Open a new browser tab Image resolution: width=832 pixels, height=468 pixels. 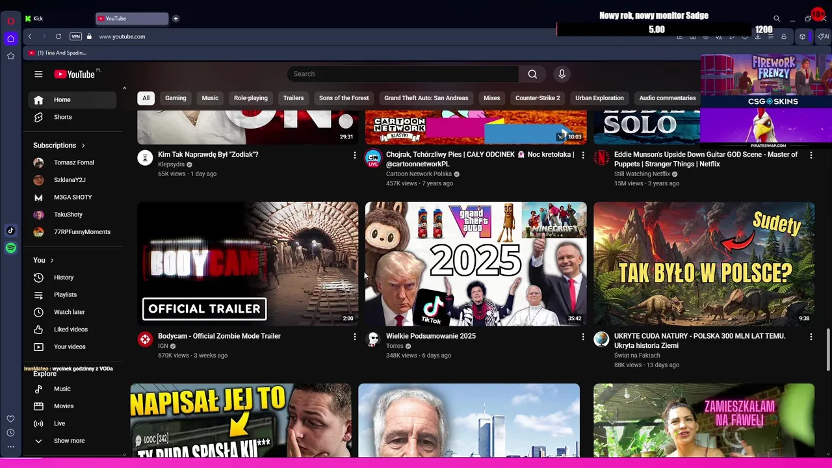pos(175,19)
